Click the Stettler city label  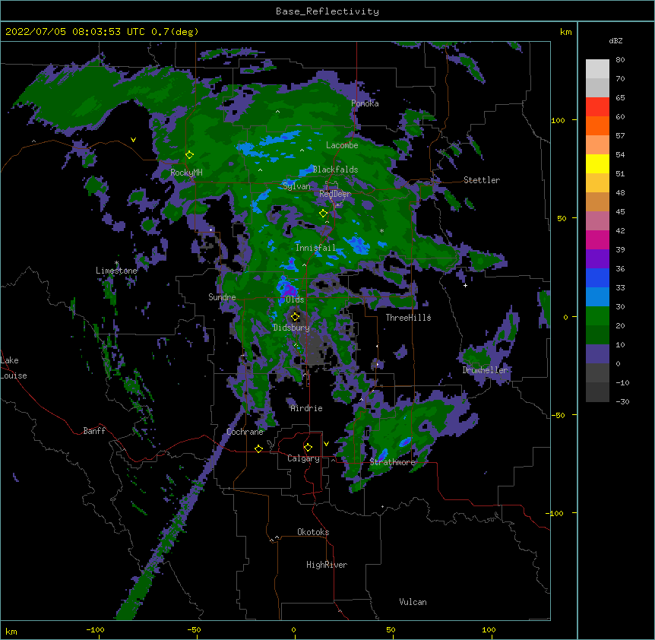coord(482,180)
